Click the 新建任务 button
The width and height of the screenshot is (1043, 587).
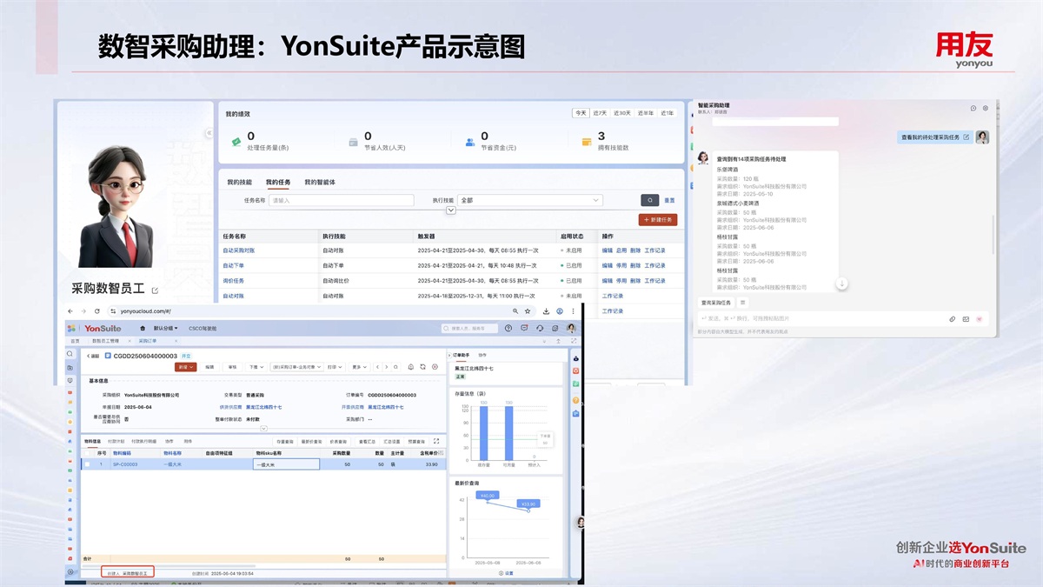[657, 220]
